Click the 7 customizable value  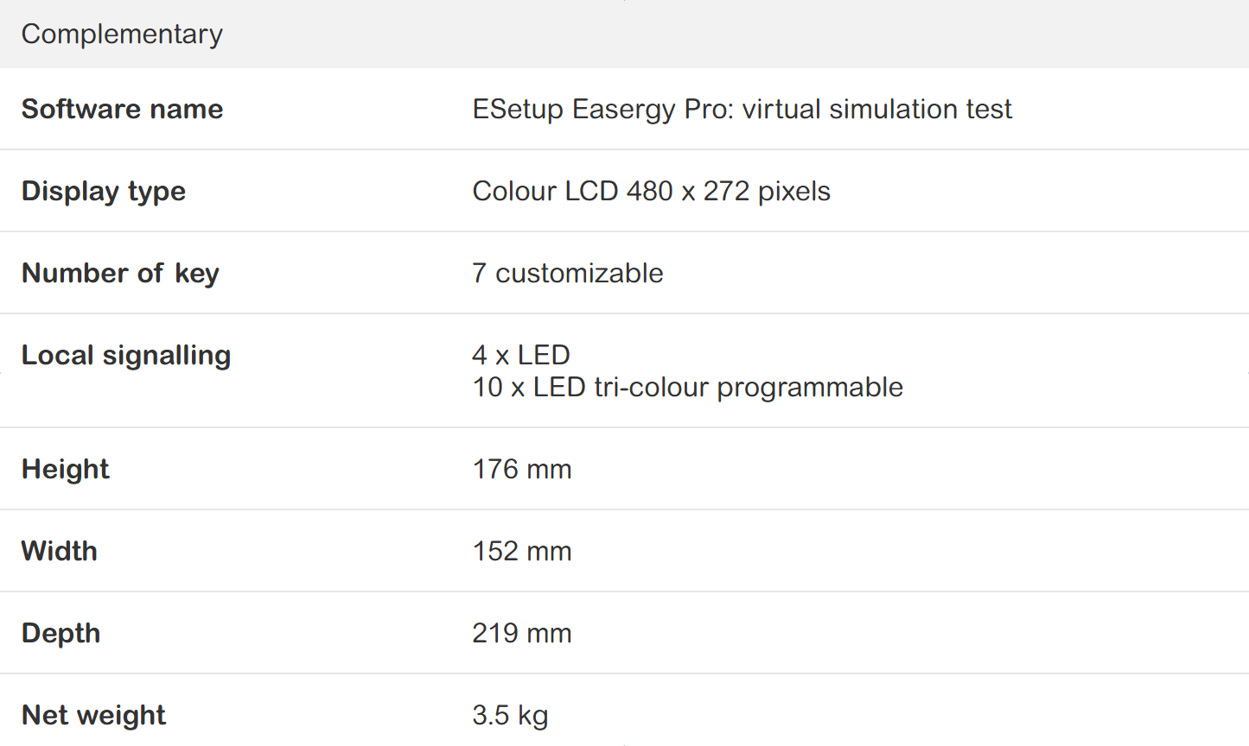[x=568, y=274]
